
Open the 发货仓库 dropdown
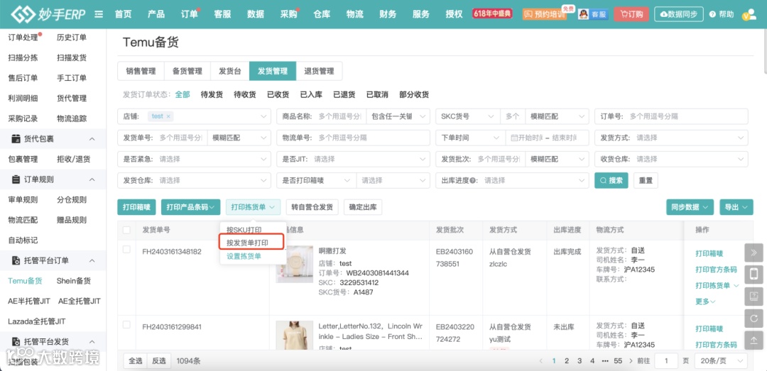pos(194,180)
